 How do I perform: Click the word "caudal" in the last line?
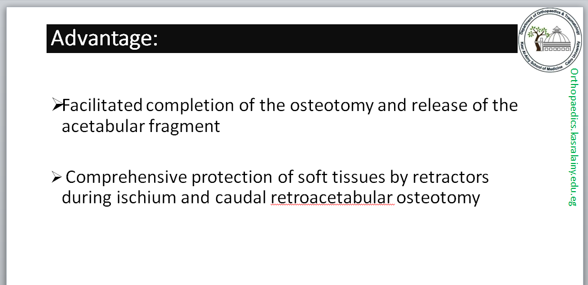[x=241, y=197]
